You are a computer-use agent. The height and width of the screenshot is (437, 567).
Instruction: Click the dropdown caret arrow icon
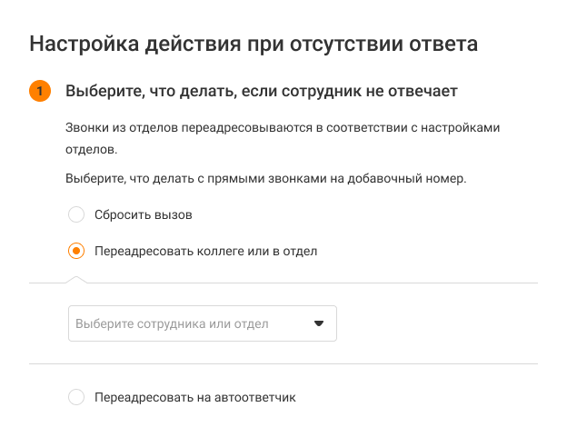pyautogui.click(x=319, y=323)
